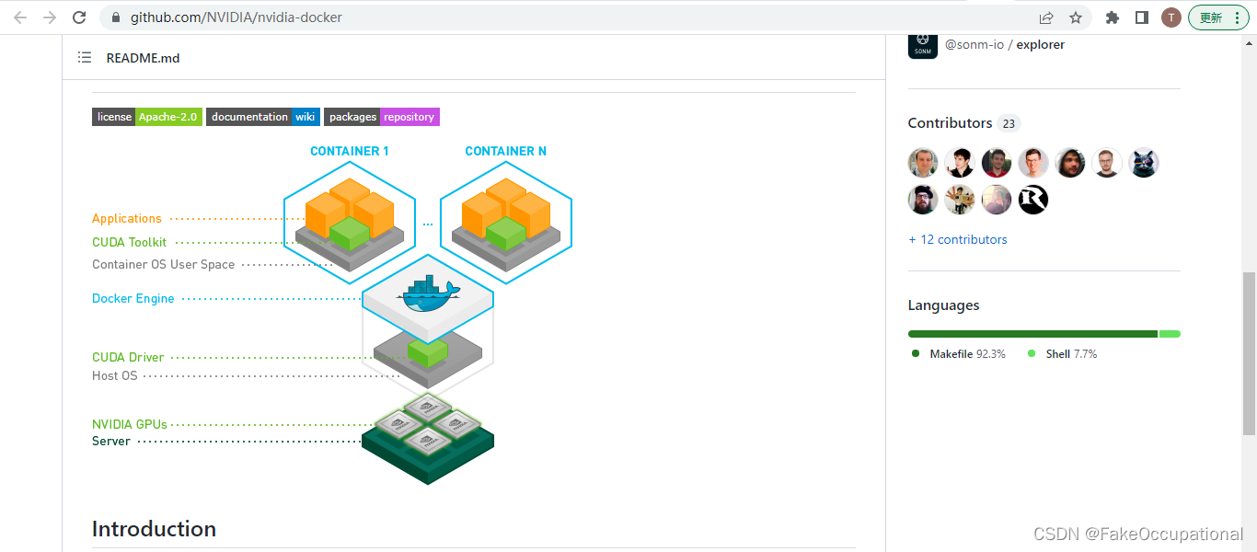View third contributor avatar

[997, 163]
